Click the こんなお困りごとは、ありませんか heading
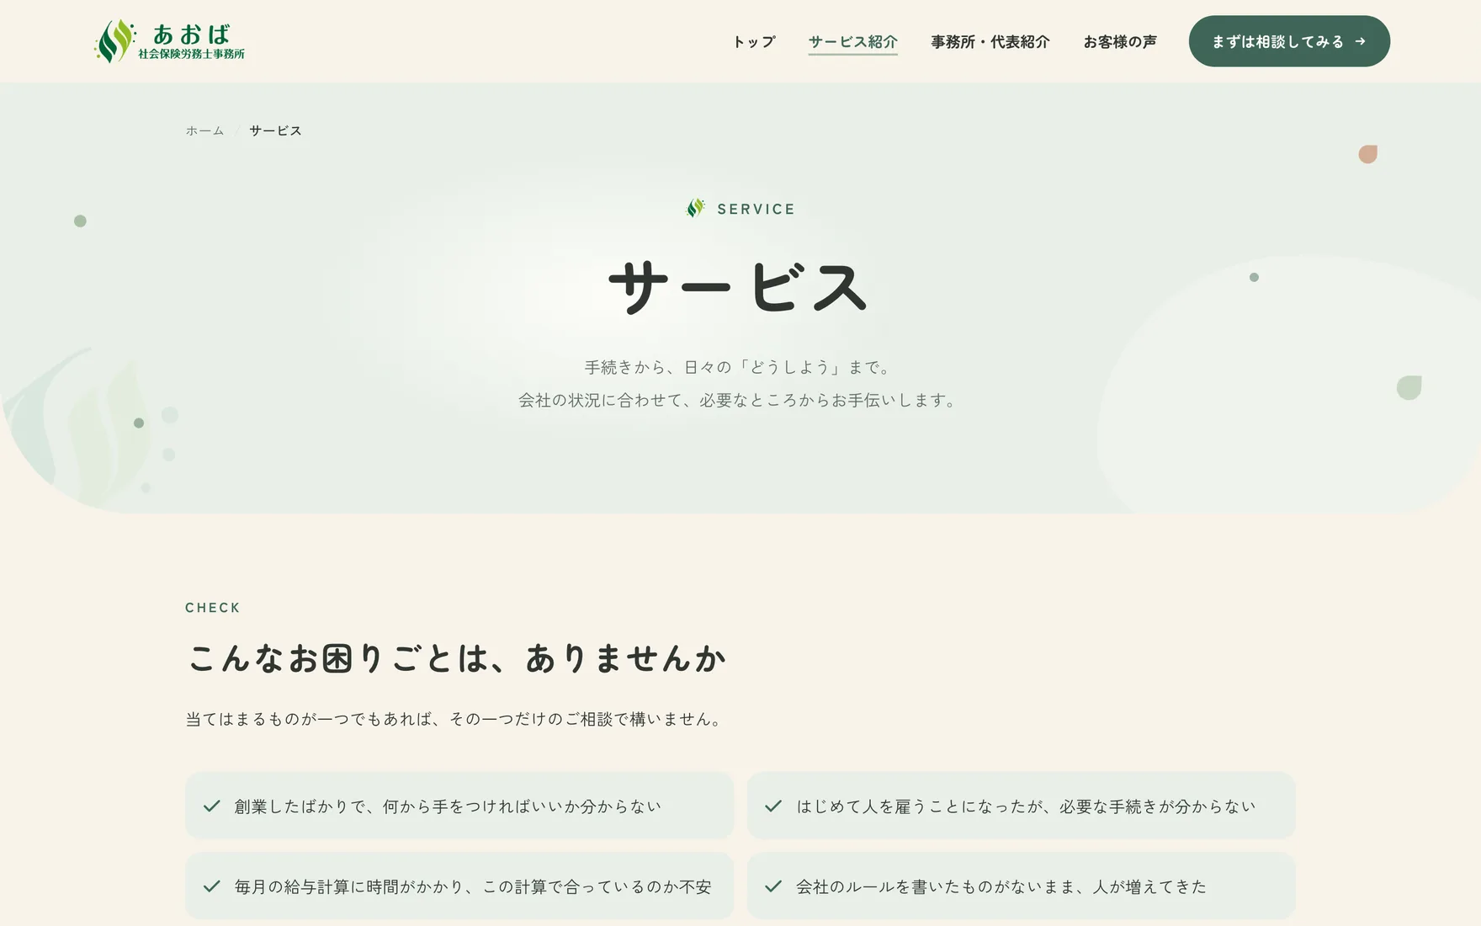1481x926 pixels. click(x=456, y=658)
